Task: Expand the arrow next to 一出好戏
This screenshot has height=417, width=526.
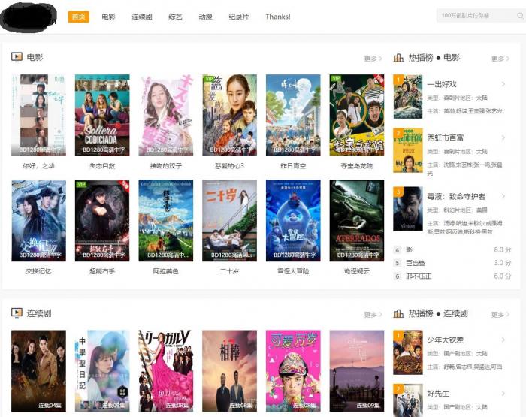Action: (x=503, y=84)
